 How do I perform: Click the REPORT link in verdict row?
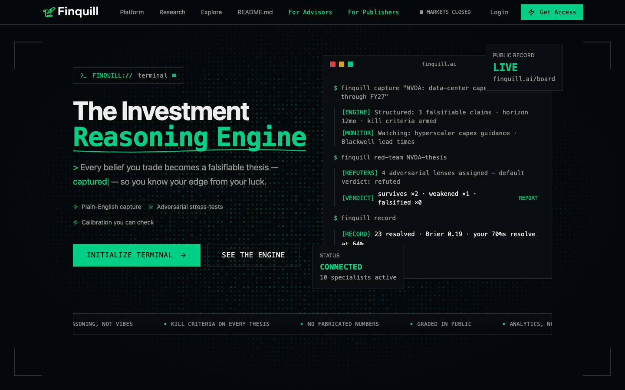click(528, 198)
